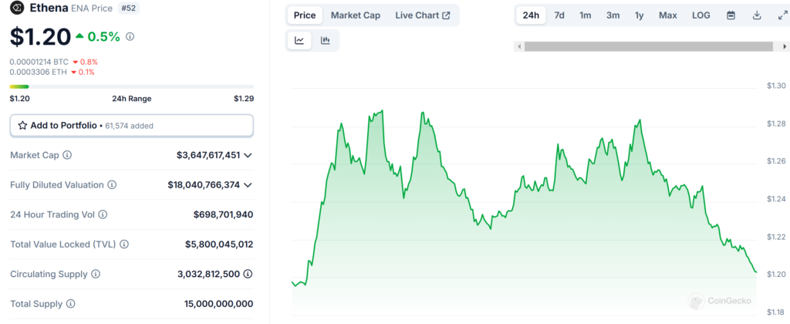The width and height of the screenshot is (790, 324).
Task: Open info icon beside 3,032,812,500 value
Action: tap(248, 274)
